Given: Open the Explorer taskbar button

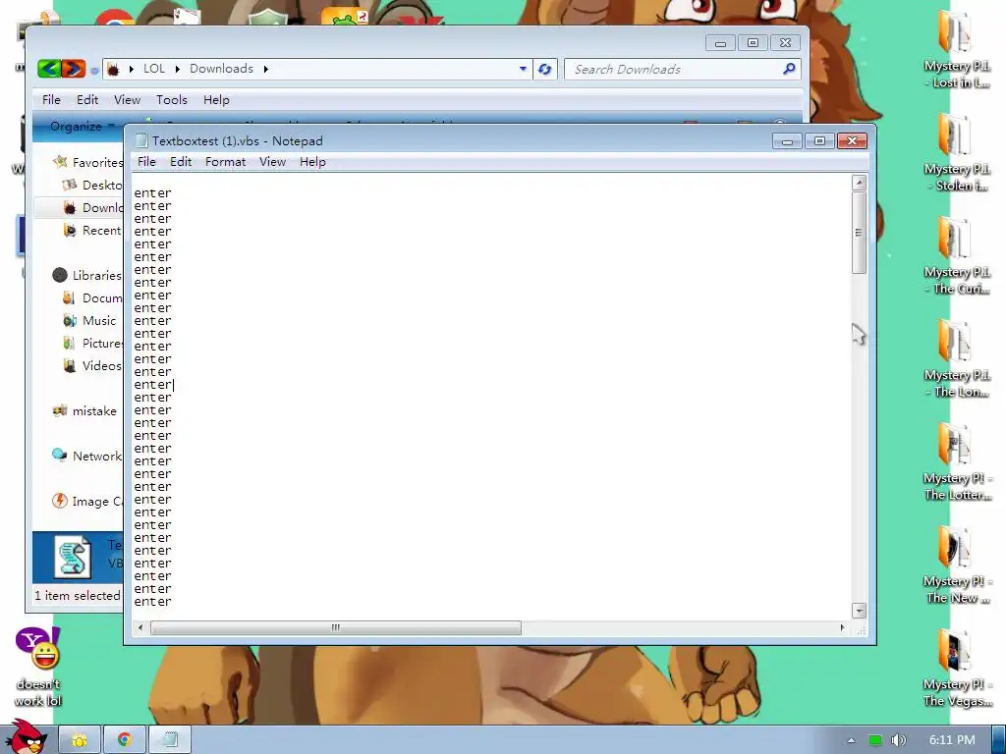Looking at the screenshot, I should [80, 740].
